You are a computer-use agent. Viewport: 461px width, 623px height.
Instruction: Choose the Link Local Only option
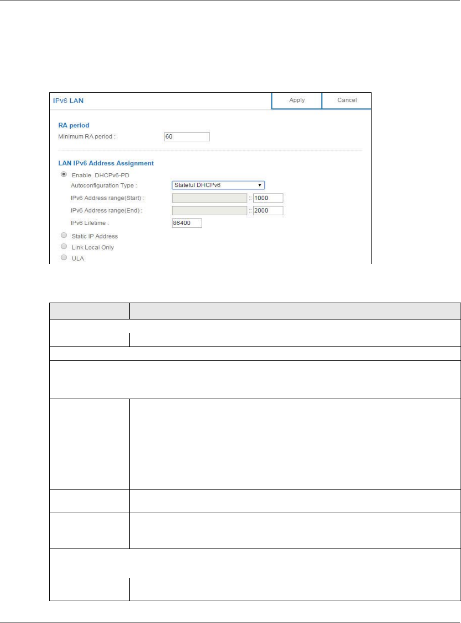(x=64, y=246)
